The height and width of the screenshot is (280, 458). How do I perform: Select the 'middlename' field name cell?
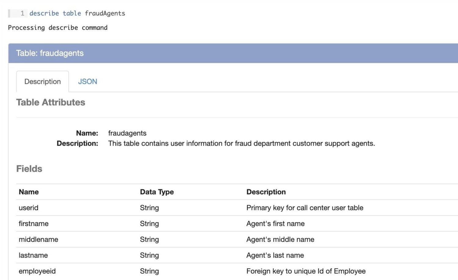38,239
